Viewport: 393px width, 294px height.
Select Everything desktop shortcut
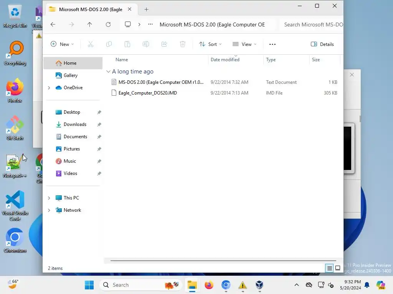(15, 53)
